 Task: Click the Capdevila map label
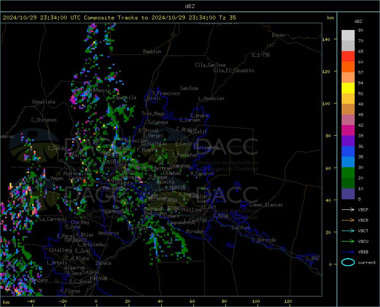[x=125, y=98]
